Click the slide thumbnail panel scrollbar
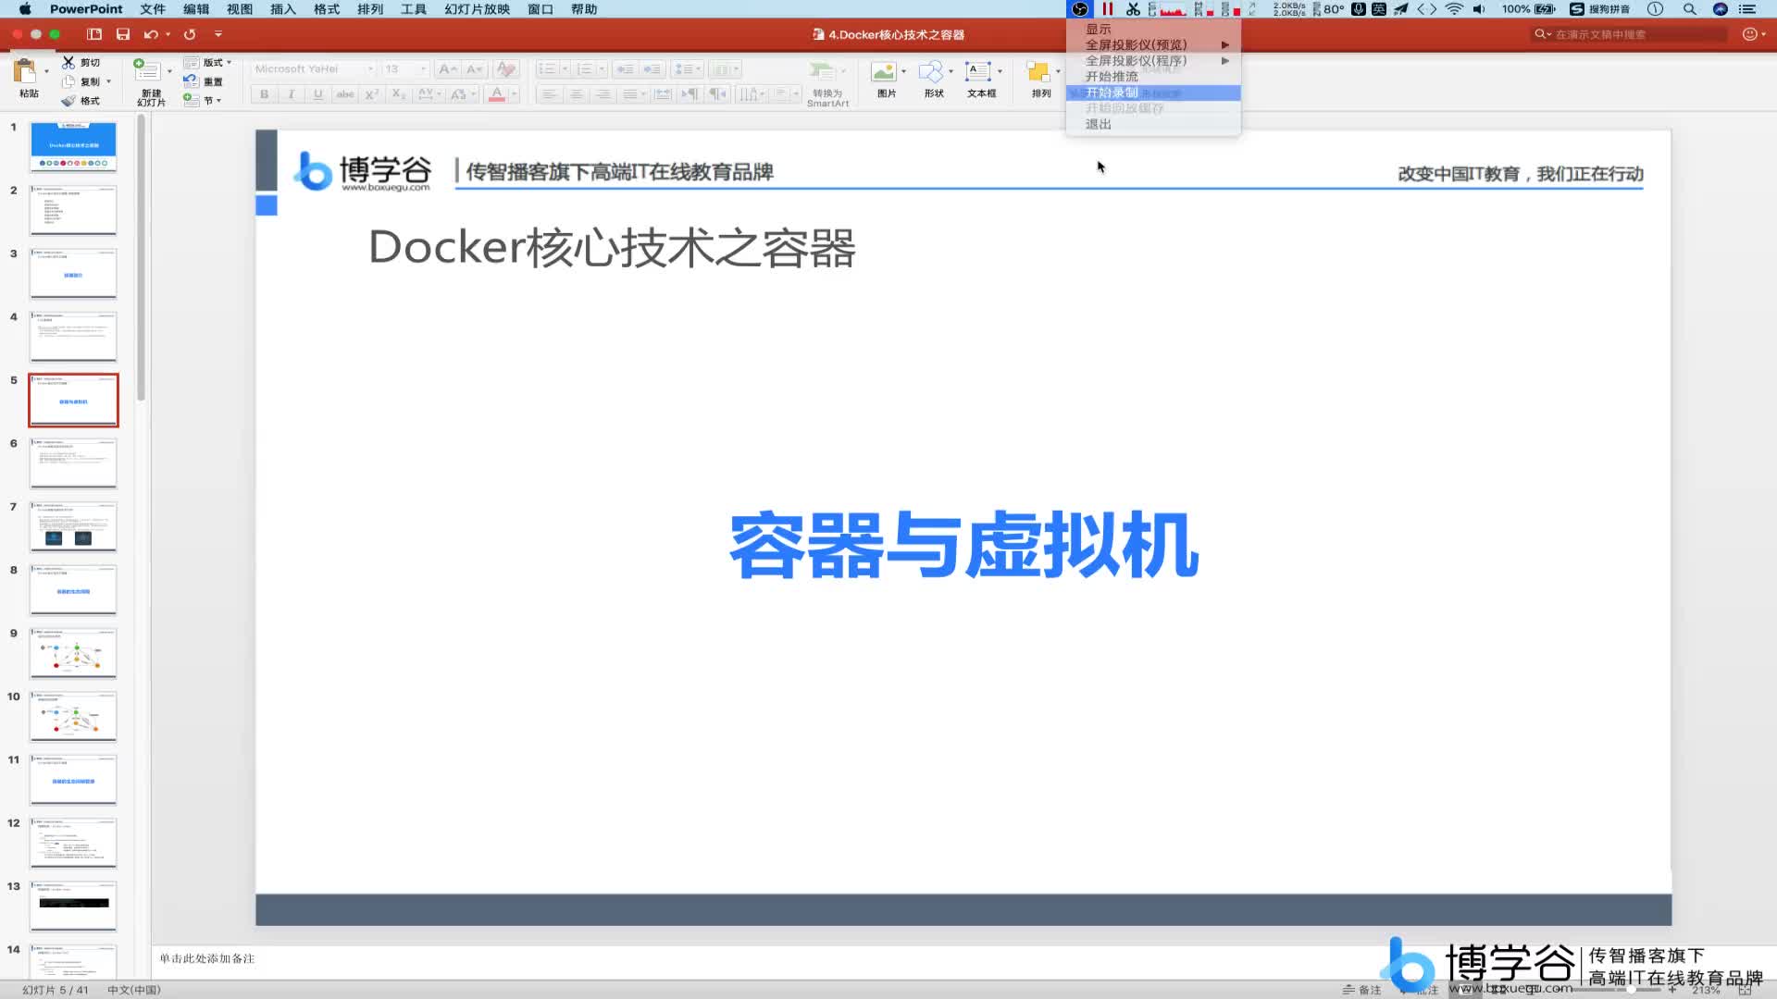The width and height of the screenshot is (1777, 999). click(142, 259)
